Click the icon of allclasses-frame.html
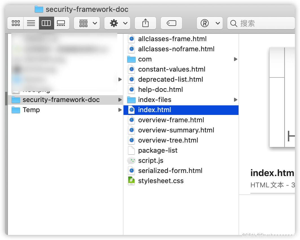The image size is (300, 240). coord(131,39)
